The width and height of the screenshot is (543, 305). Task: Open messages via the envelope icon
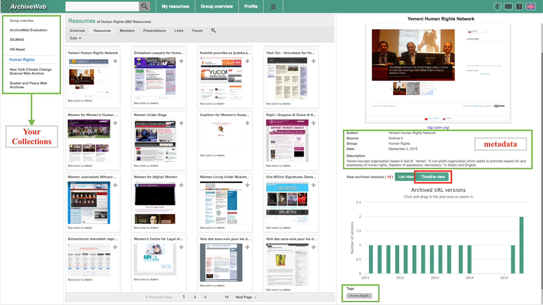[x=508, y=6]
